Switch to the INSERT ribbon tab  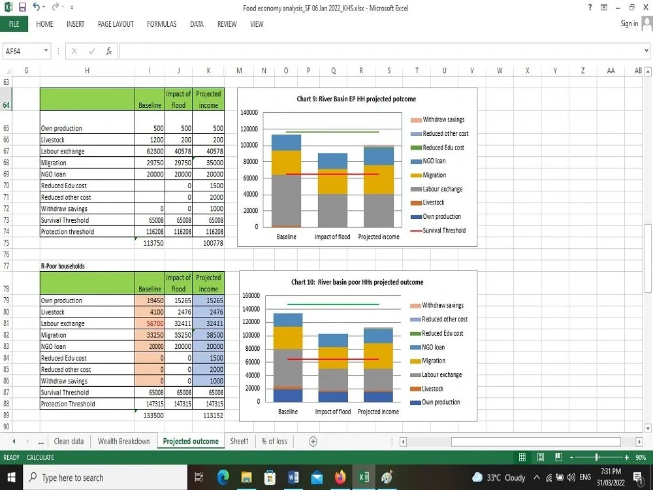(x=75, y=24)
